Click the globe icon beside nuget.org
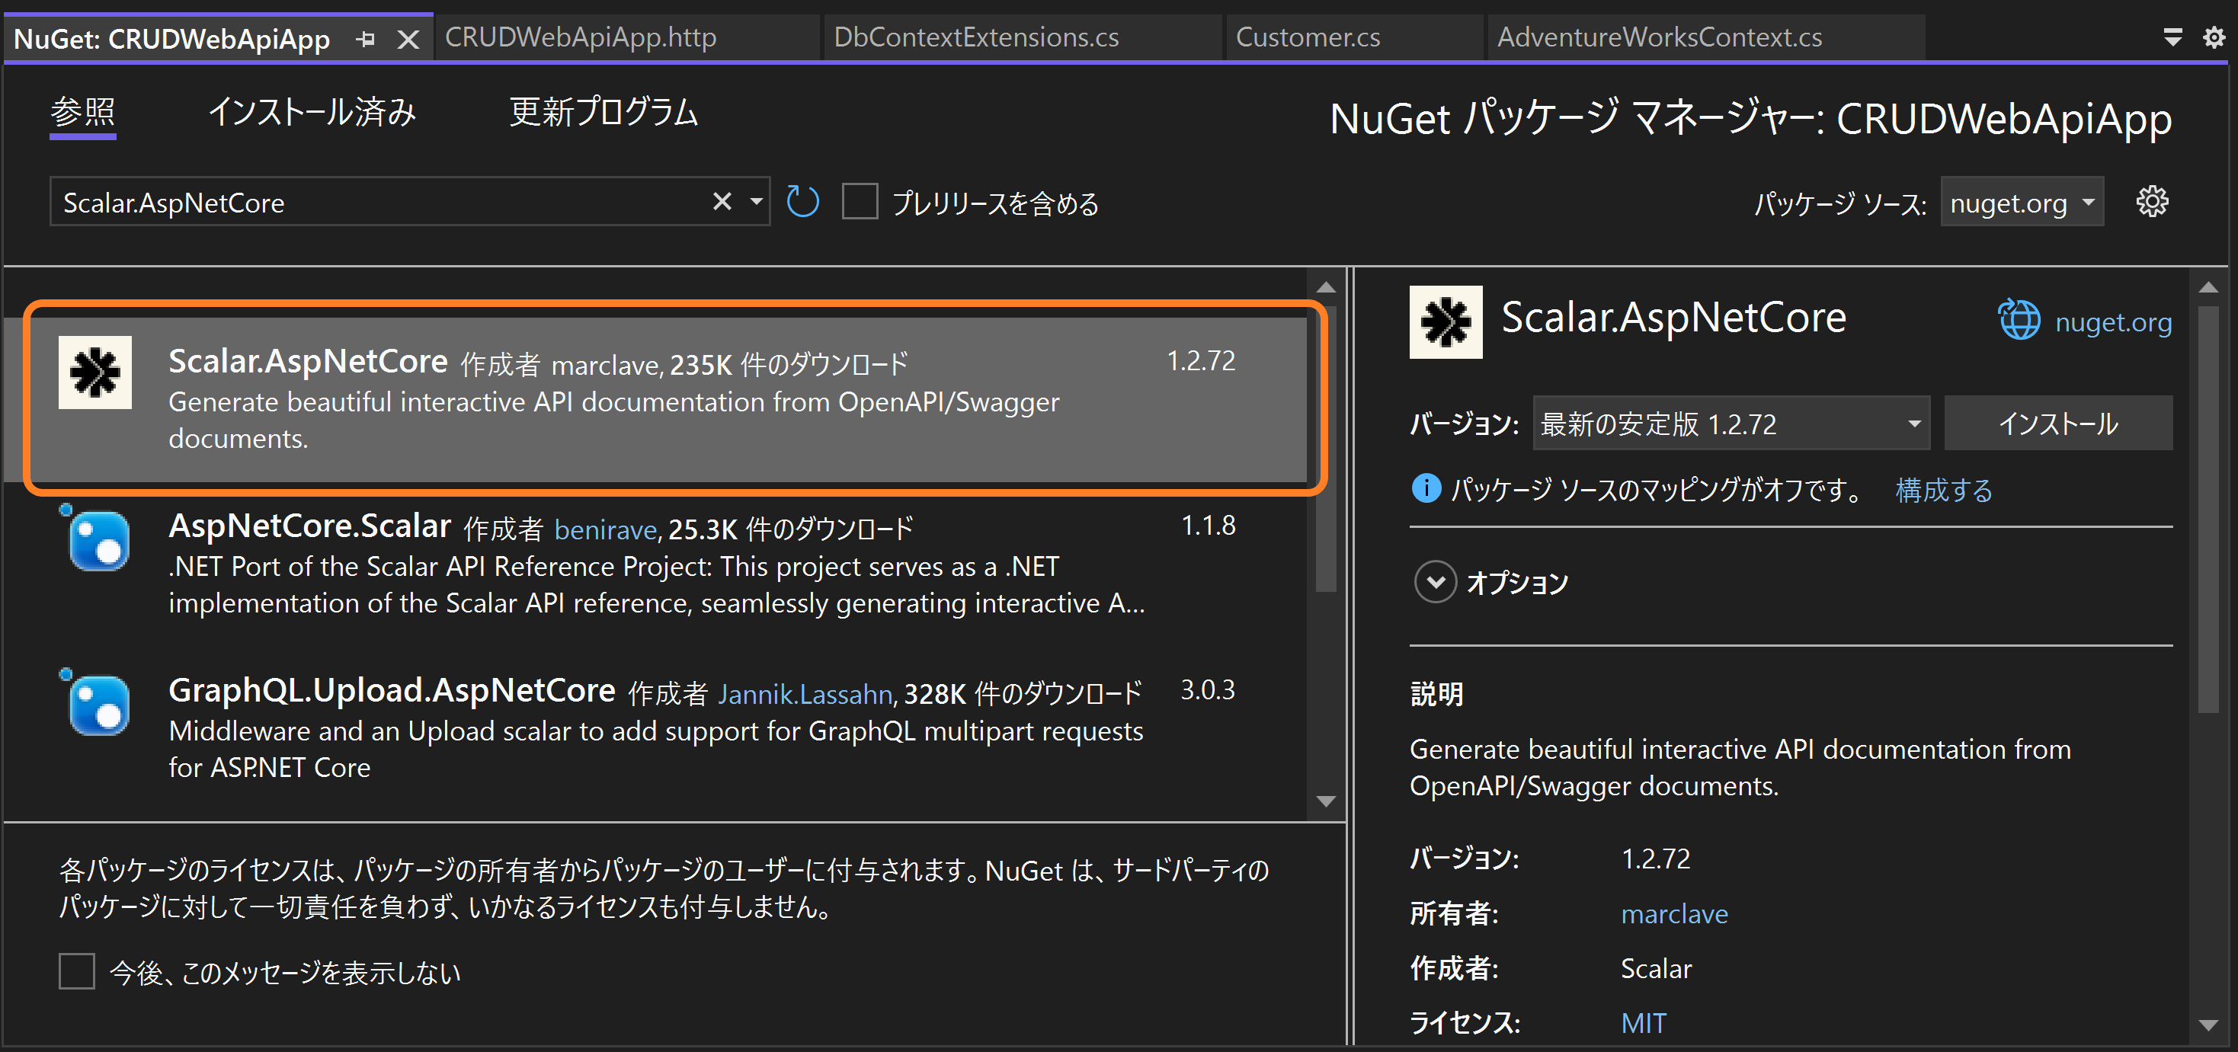The width and height of the screenshot is (2238, 1052). pos(2019,321)
